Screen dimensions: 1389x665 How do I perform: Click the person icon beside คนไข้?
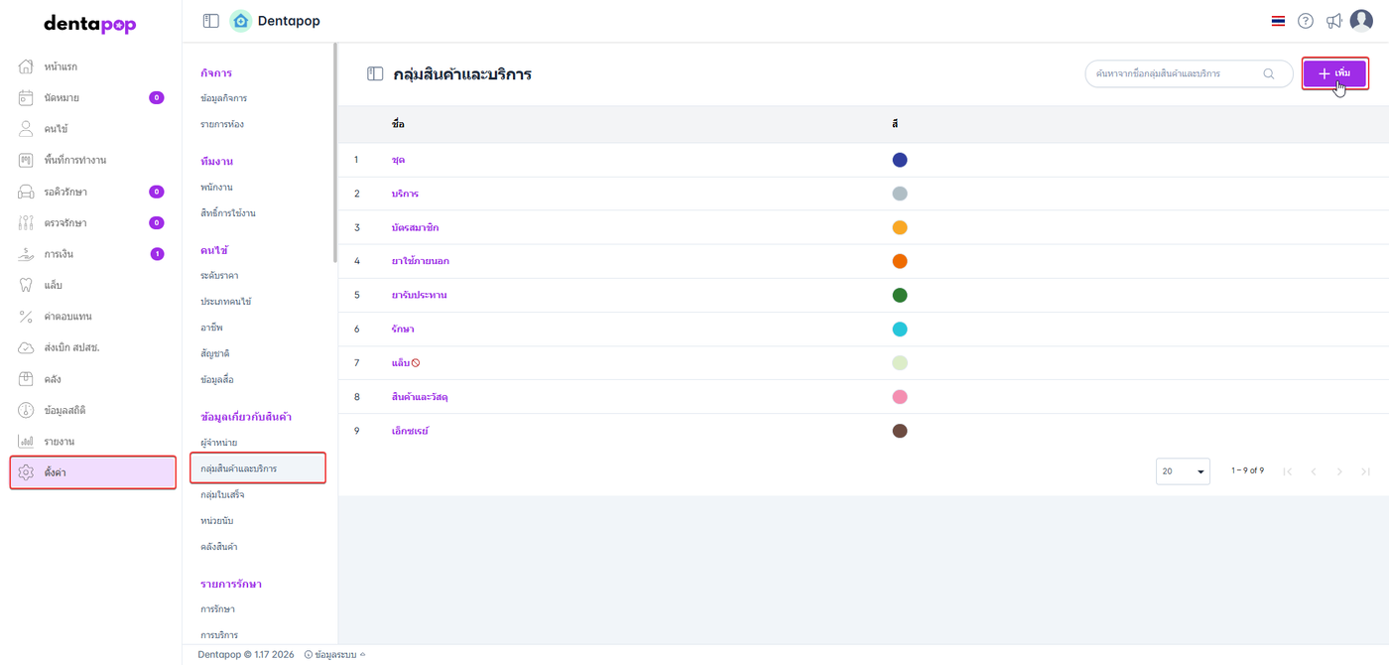[x=27, y=129]
